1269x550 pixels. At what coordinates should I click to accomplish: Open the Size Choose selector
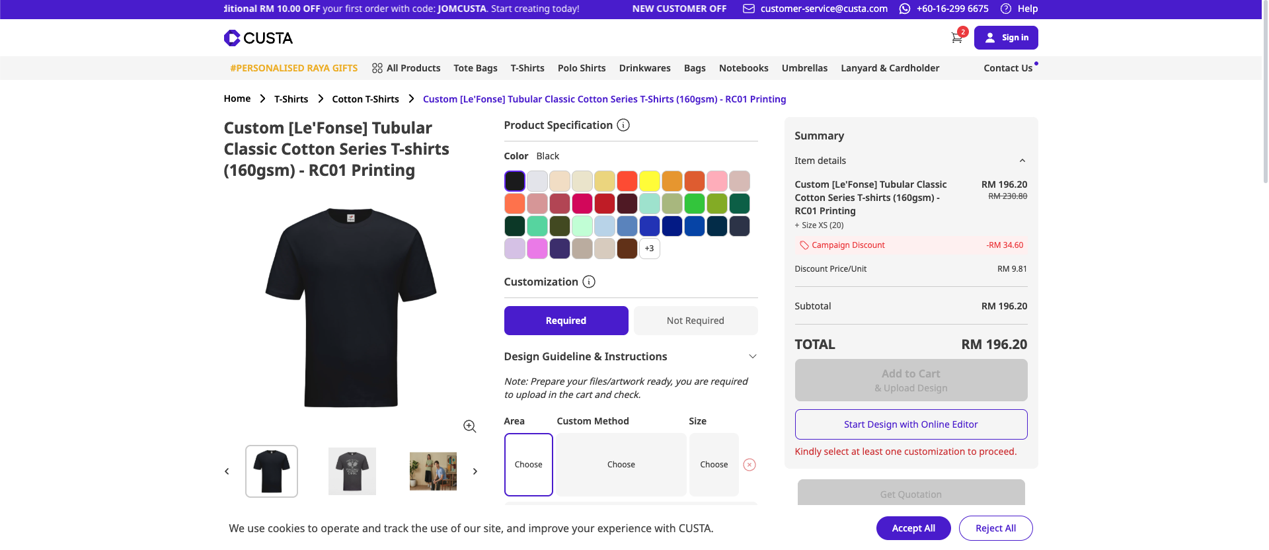click(714, 465)
